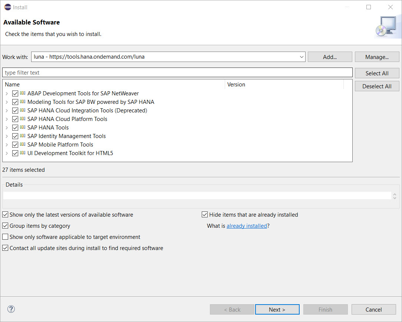
Task: Expand the ABAP Development Tools for SAP NetWeaver node
Action: click(x=6, y=93)
